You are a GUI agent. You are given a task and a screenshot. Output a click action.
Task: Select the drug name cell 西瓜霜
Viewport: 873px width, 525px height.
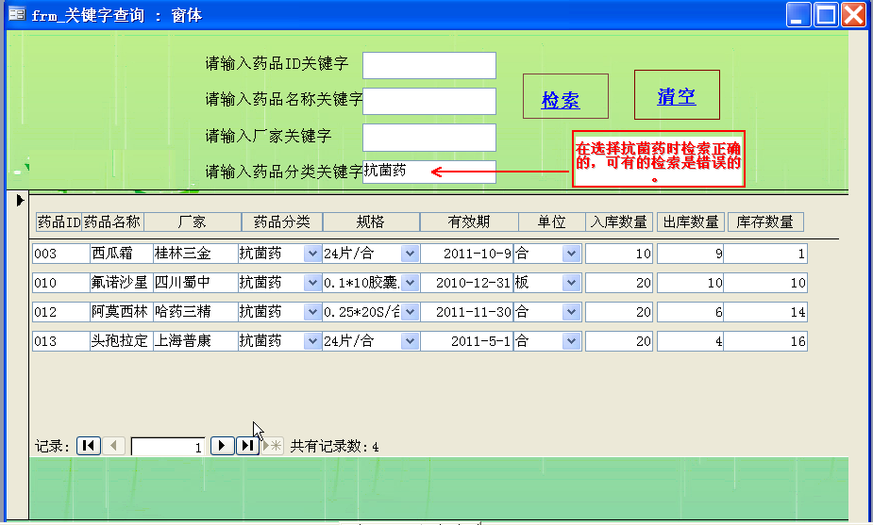(122, 254)
